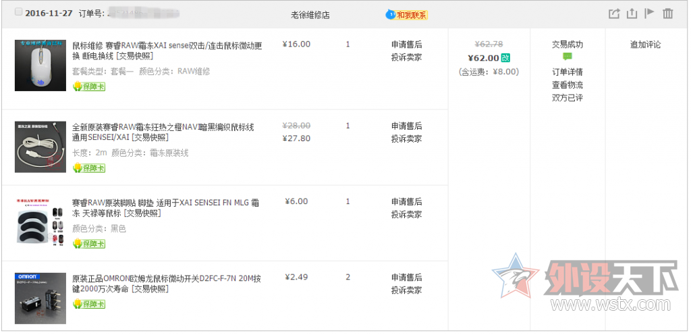Screen dimensions: 691x335
Task: Open the green message bubble under 交易成功
Action: click(568, 57)
